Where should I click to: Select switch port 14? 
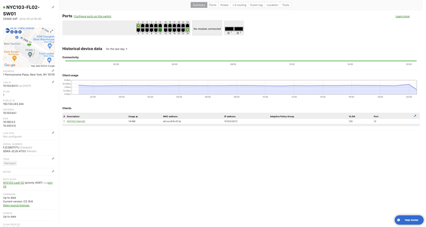point(165,30)
